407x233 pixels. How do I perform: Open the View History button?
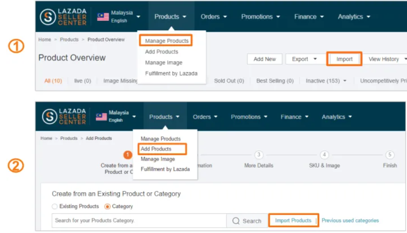[x=385, y=59]
